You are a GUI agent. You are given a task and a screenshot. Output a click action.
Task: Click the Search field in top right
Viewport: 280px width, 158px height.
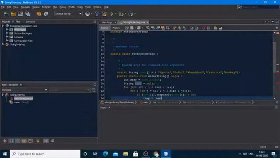(x=260, y=7)
